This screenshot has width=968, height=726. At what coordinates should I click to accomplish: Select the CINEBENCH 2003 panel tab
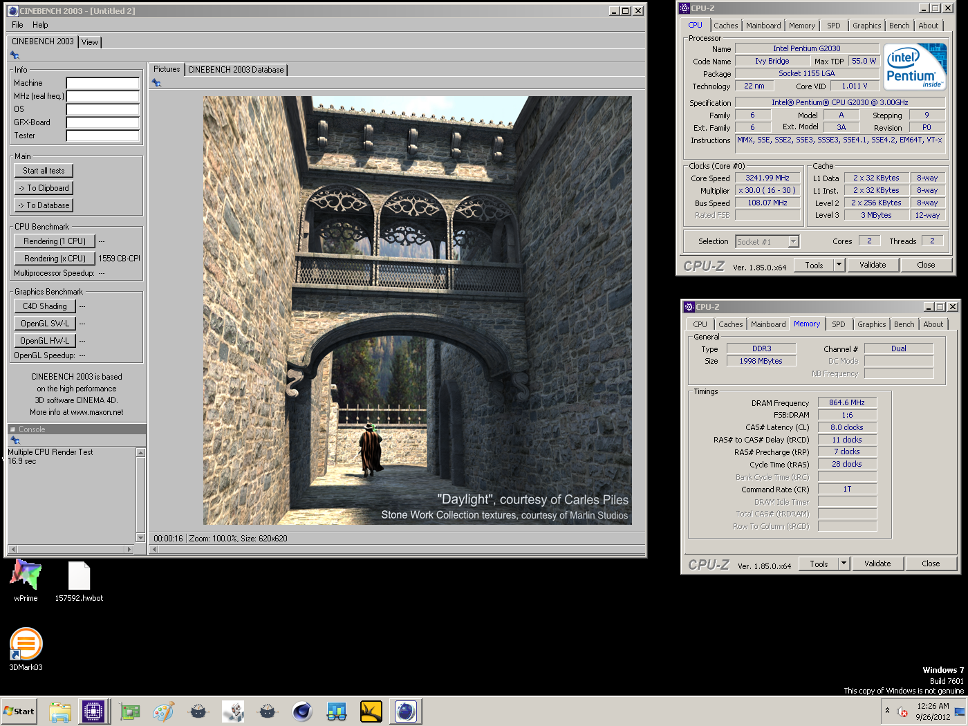point(42,41)
